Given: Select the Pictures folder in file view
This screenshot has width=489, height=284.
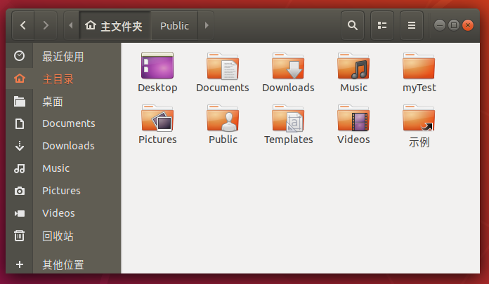Looking at the screenshot, I should coord(157,119).
